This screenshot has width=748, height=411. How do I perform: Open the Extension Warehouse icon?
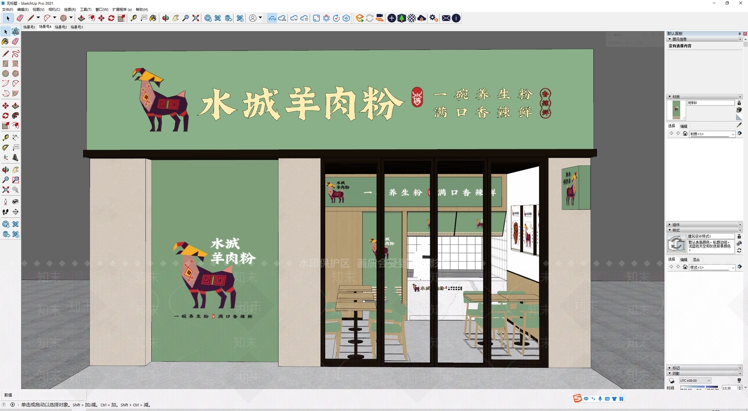click(x=218, y=18)
